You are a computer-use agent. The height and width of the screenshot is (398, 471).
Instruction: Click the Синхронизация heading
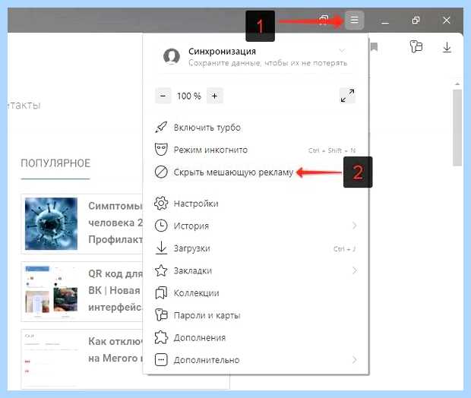(222, 52)
